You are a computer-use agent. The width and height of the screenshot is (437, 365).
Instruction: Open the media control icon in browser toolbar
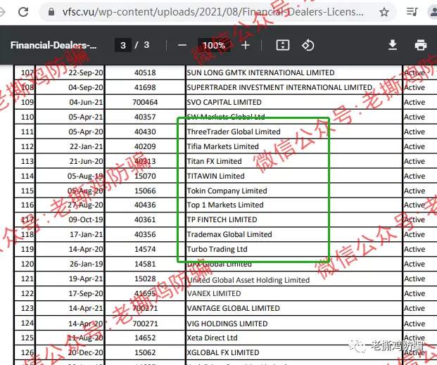[412, 12]
